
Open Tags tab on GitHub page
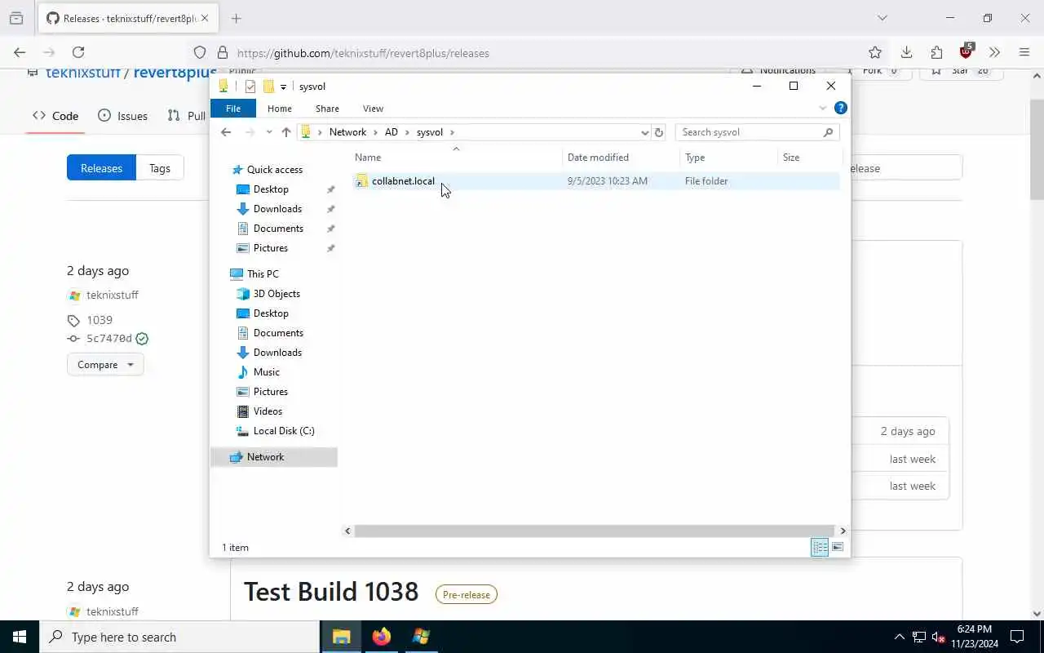tap(160, 168)
